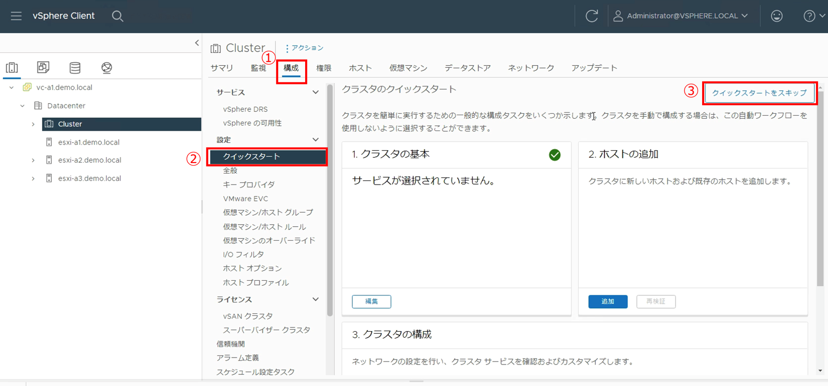The width and height of the screenshot is (828, 386).
Task: Select 仮想マシンのオーバーライド
Action: [269, 240]
